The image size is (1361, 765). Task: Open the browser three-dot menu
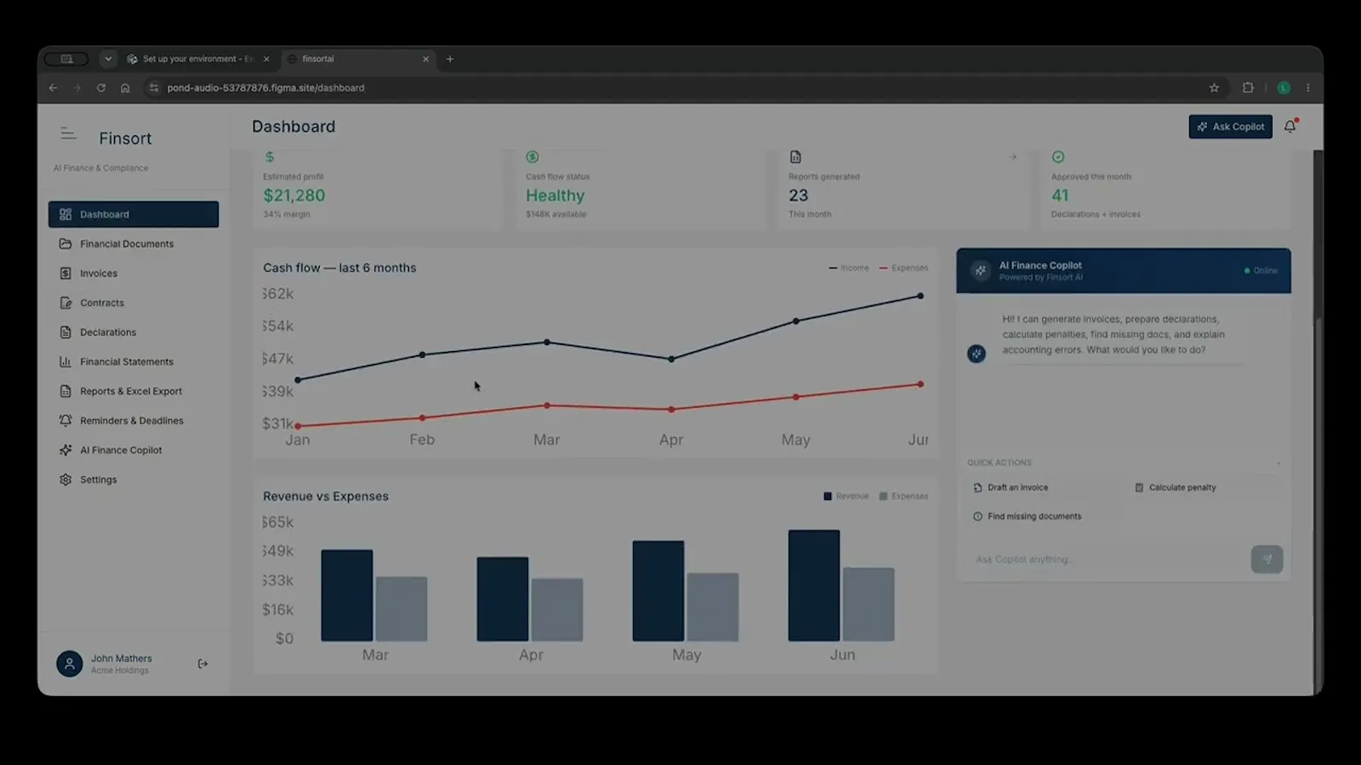coord(1308,88)
